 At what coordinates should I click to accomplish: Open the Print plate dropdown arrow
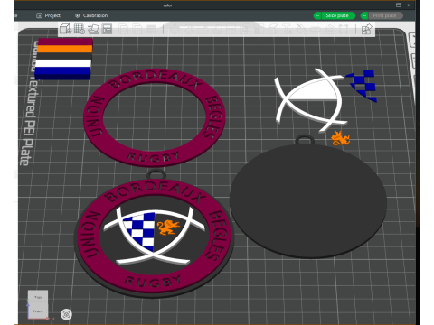(x=364, y=15)
